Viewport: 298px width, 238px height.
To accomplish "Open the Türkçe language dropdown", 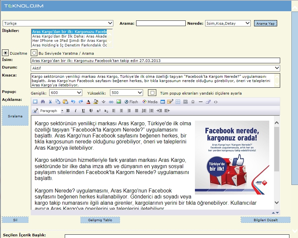I will pyautogui.click(x=58, y=23).
